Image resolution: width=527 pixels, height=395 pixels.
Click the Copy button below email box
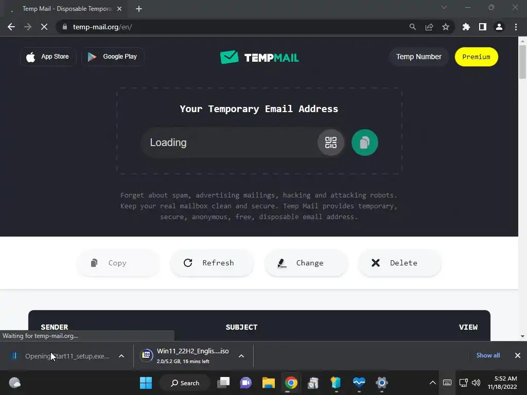(x=118, y=263)
